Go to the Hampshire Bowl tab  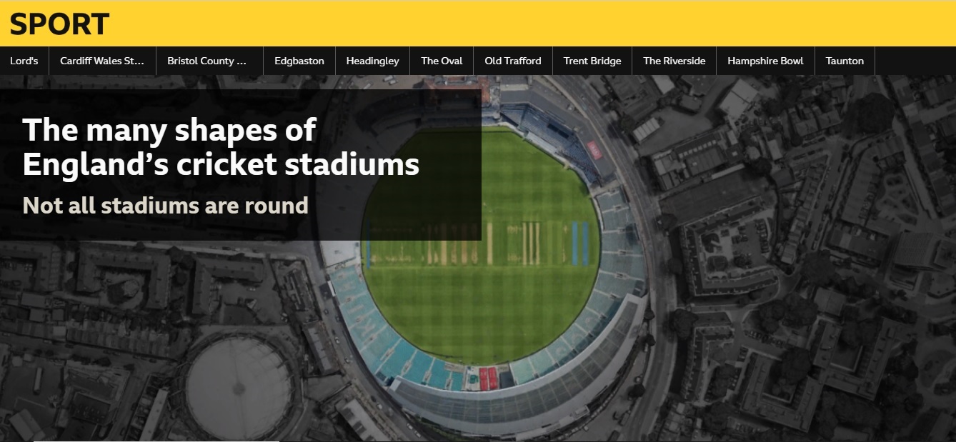(x=765, y=61)
